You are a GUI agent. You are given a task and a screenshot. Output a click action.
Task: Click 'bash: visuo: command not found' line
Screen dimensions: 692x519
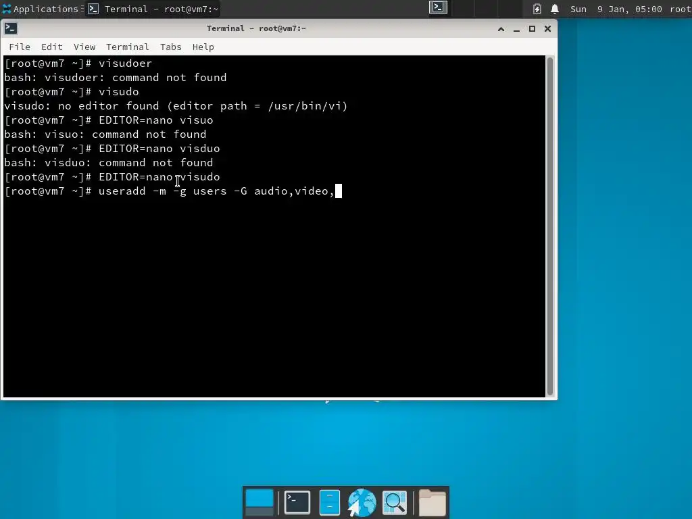pos(105,134)
